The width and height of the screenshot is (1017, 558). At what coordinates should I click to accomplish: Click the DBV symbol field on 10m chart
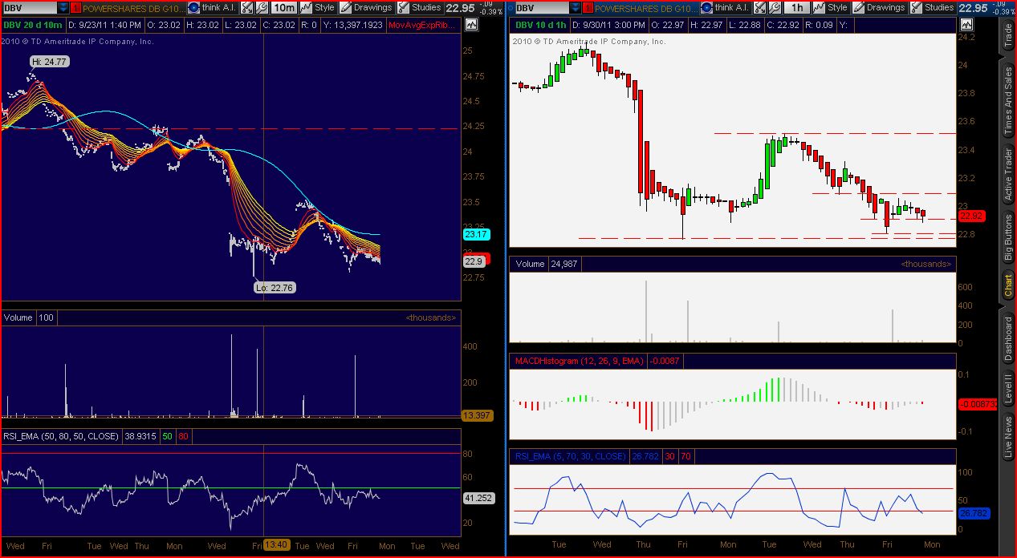click(29, 7)
